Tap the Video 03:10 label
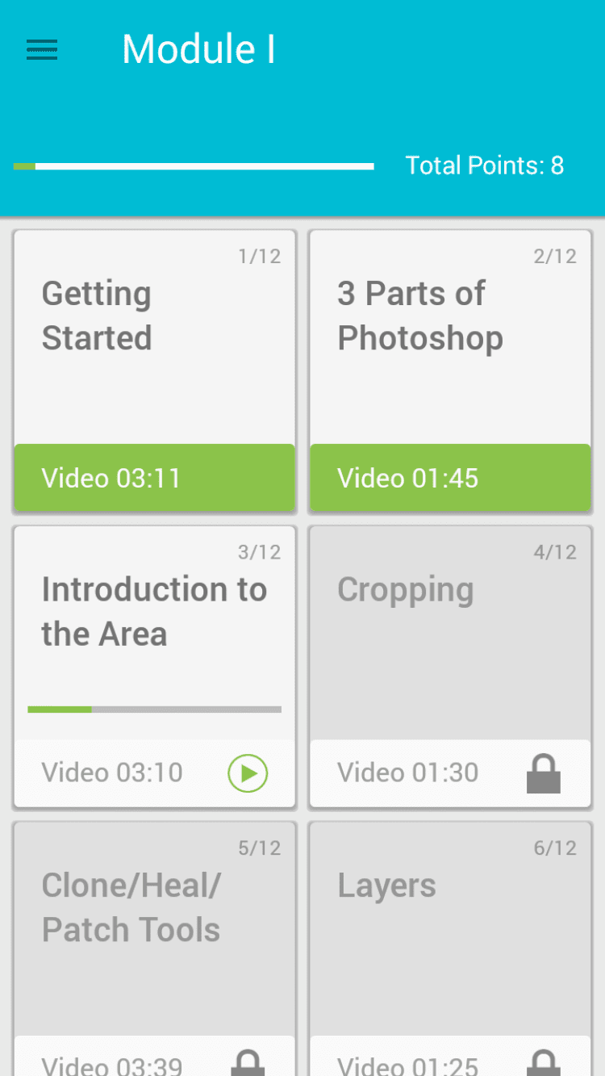Viewport: 605px width, 1076px height. (x=112, y=772)
